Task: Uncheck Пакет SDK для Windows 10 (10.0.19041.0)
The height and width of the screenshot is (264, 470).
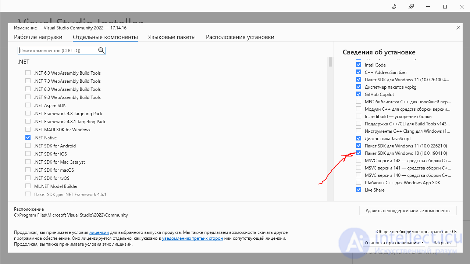Action: pos(359,153)
